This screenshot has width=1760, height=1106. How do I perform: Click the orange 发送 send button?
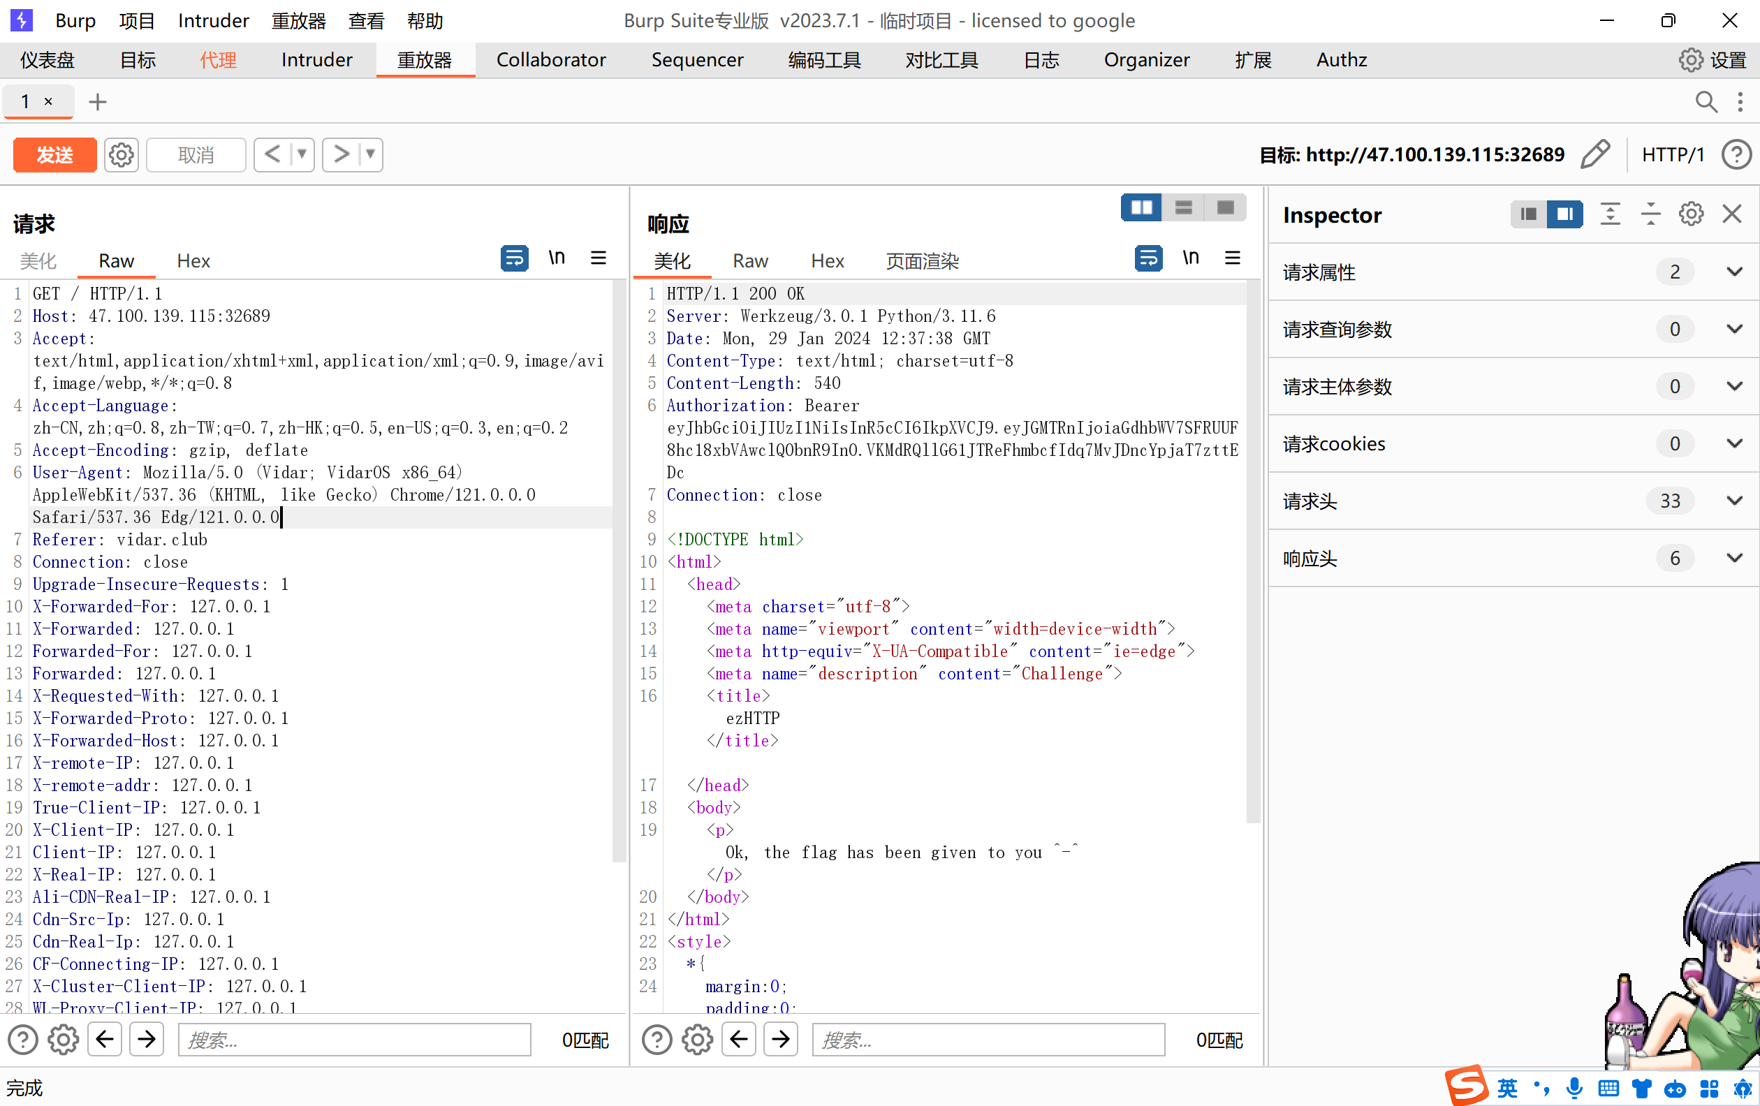coord(54,155)
